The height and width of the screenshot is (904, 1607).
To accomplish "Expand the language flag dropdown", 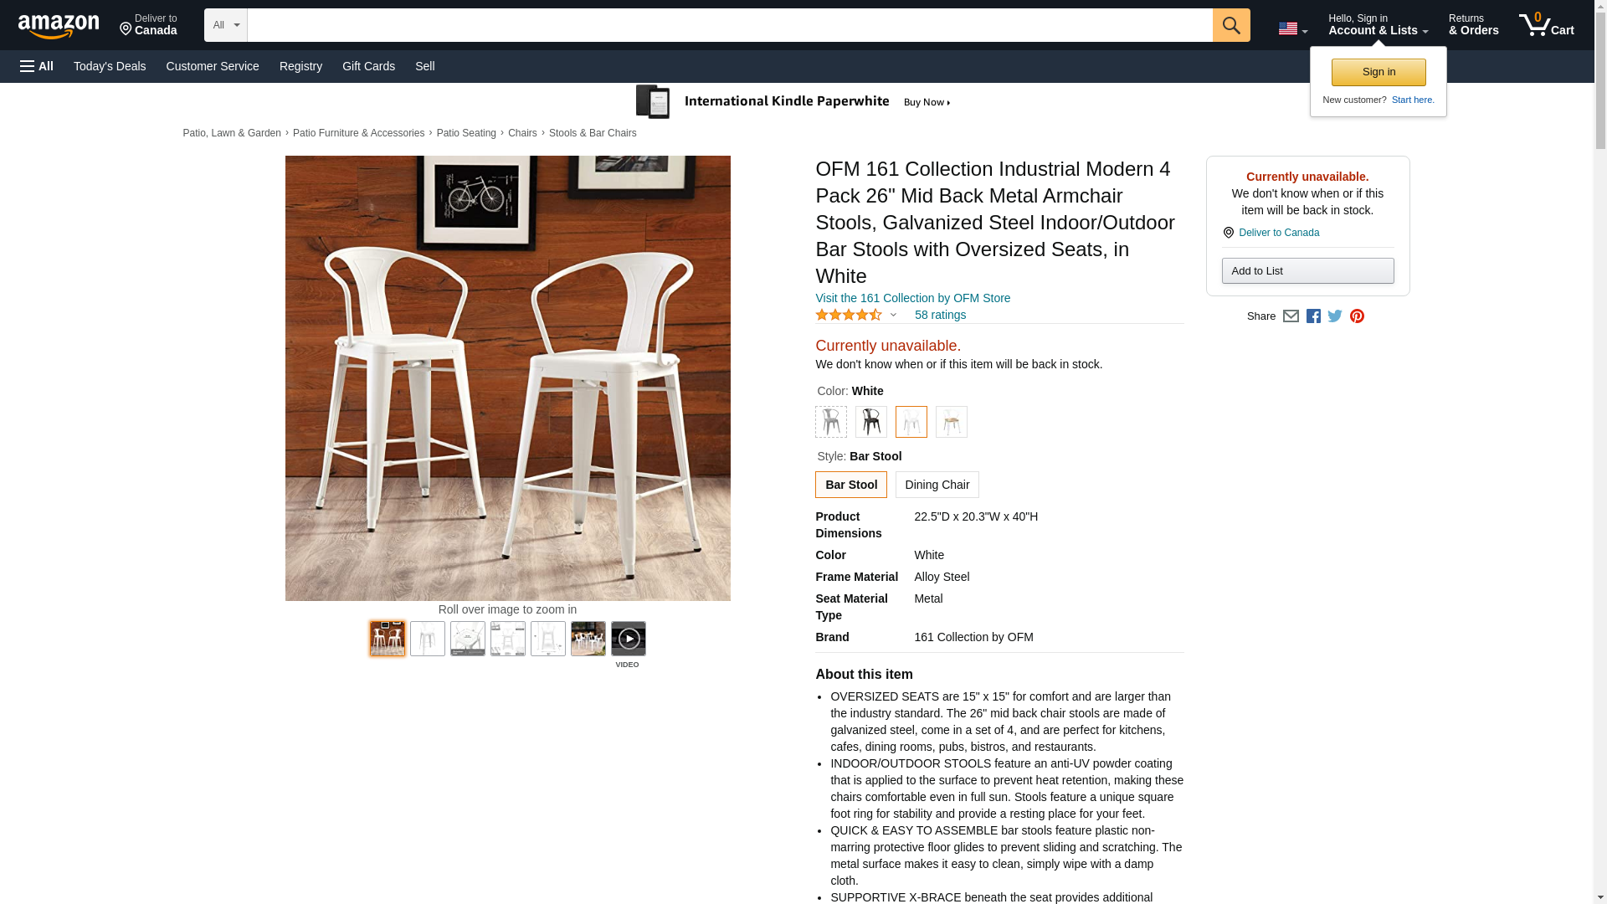I will coord(1292,28).
